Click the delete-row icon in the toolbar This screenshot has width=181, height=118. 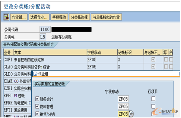click(x=6, y=17)
